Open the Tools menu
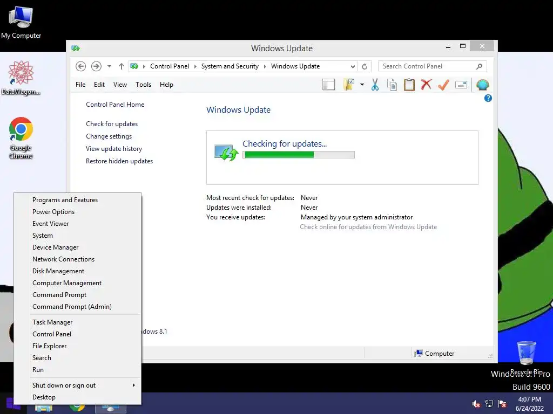 [143, 85]
